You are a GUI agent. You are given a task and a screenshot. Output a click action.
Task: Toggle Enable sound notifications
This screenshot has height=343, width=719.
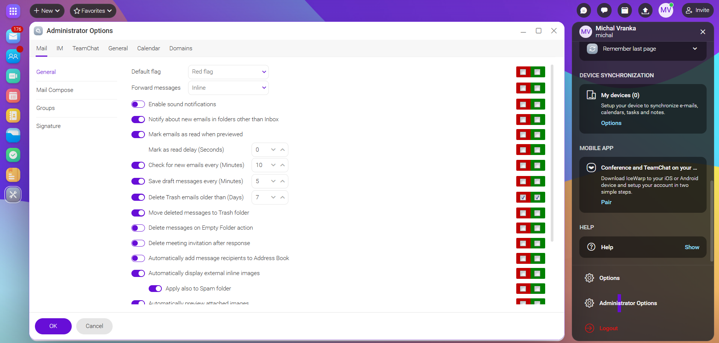(x=138, y=104)
